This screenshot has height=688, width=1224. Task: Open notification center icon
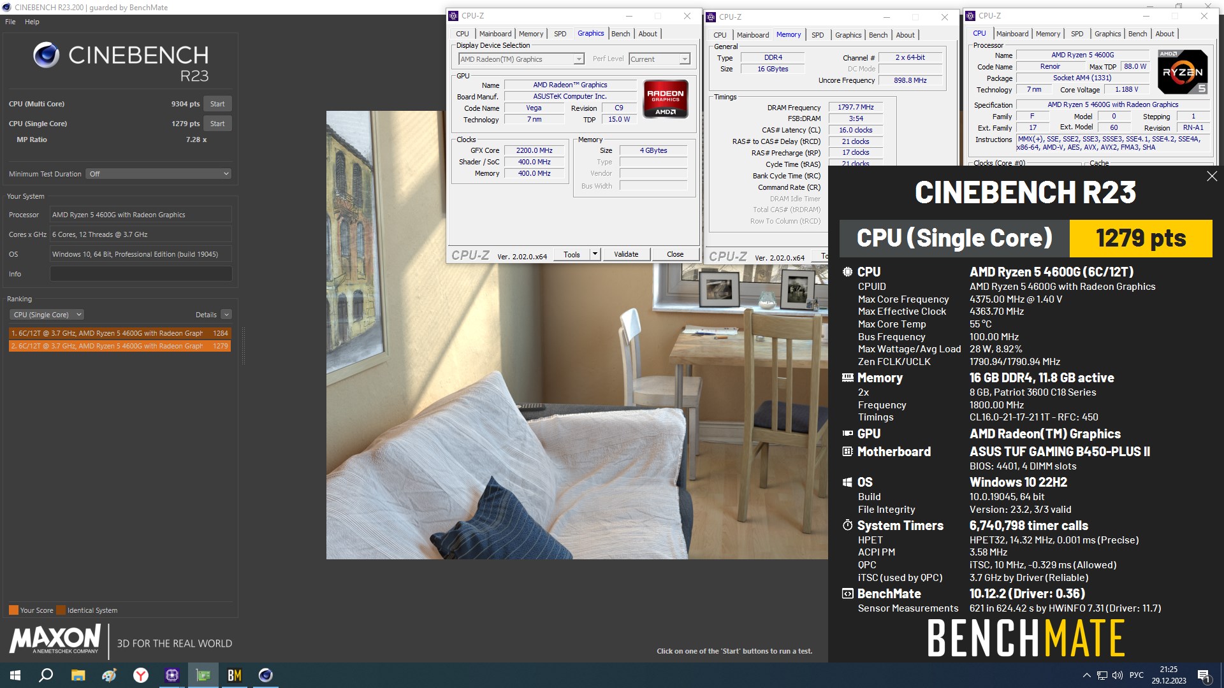coord(1204,675)
